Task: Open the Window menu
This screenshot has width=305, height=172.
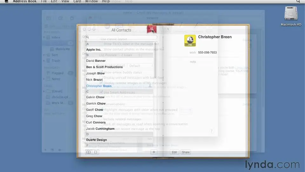Action: click(91, 1)
